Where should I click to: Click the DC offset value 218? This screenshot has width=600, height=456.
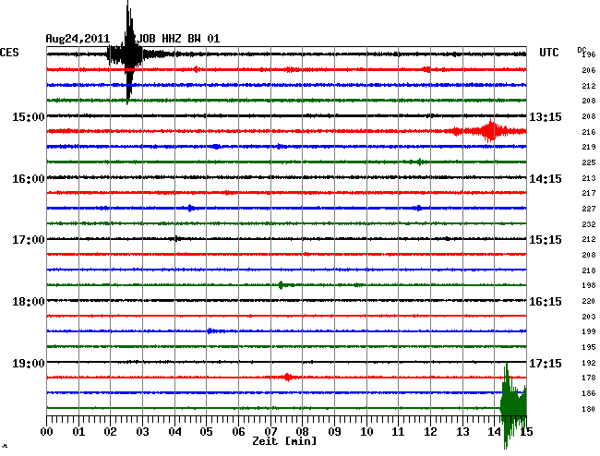(589, 270)
